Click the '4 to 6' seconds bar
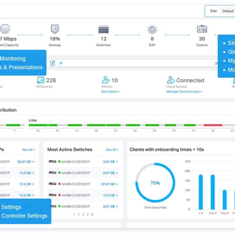 click(x=224, y=200)
